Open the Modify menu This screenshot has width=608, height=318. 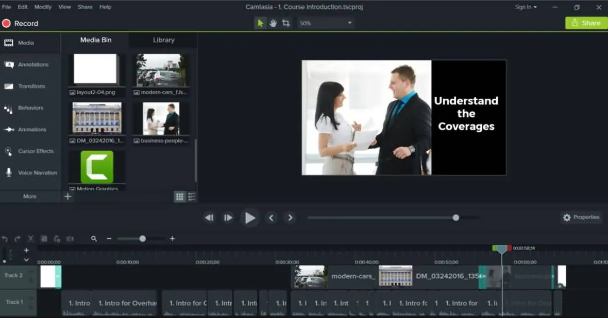point(43,7)
